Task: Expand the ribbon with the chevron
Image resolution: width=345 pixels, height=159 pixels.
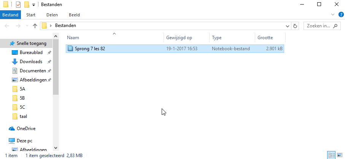Action: tap(333, 15)
